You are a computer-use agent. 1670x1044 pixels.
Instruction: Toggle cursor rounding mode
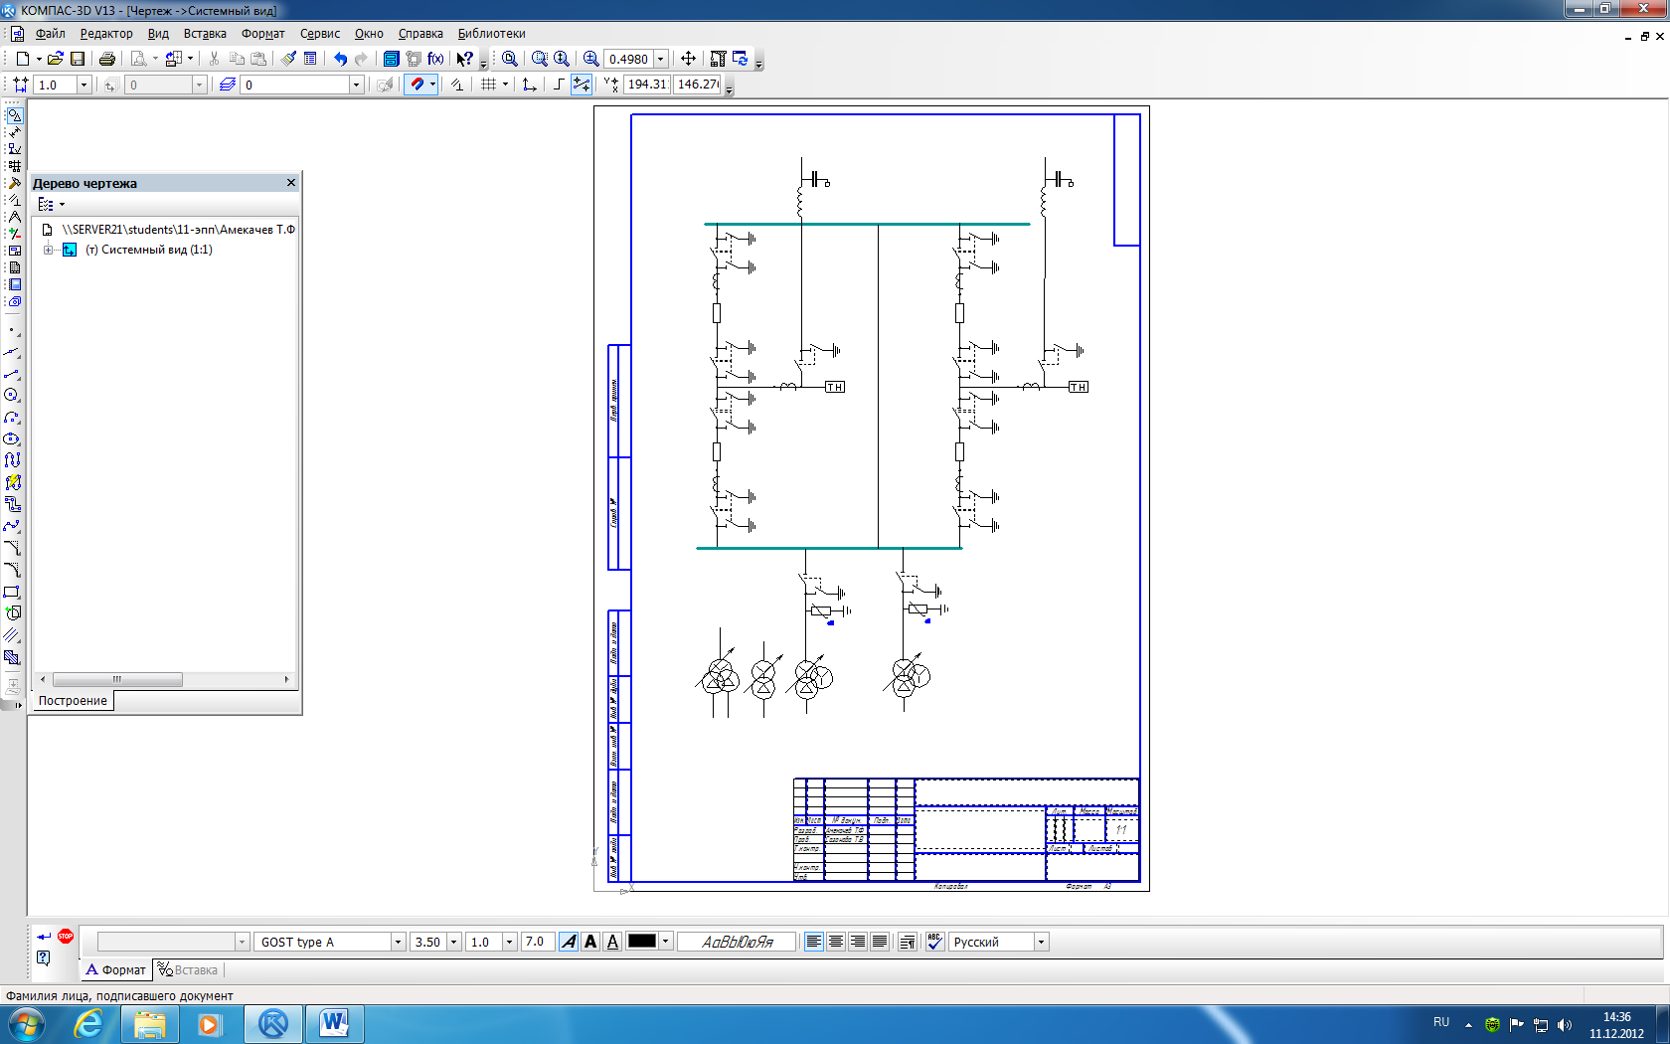pyautogui.click(x=582, y=85)
